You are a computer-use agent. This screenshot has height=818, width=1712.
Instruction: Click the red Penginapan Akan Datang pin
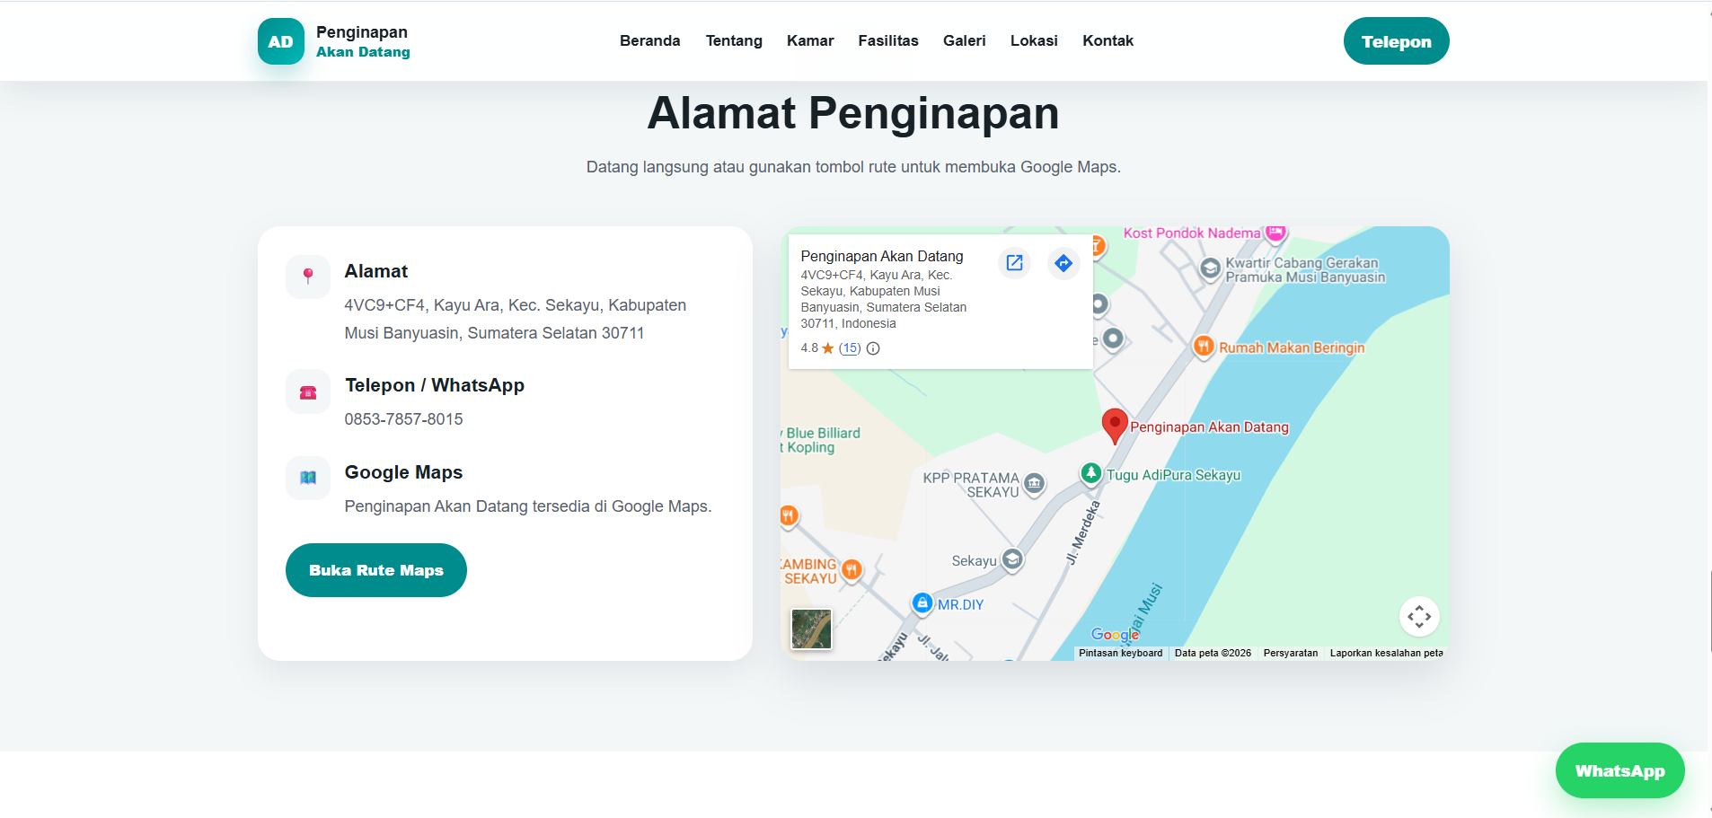[1115, 427]
